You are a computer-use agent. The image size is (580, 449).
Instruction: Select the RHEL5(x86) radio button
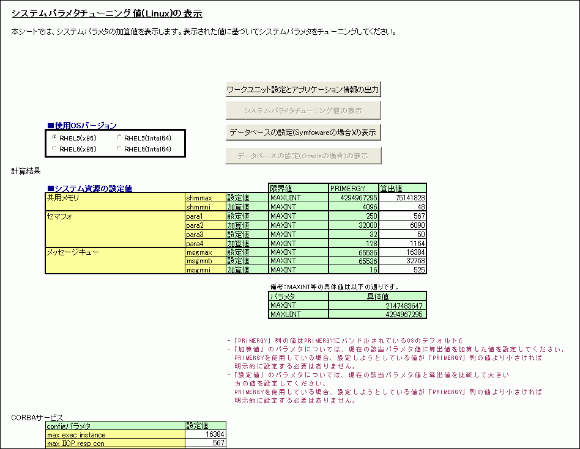coord(54,137)
